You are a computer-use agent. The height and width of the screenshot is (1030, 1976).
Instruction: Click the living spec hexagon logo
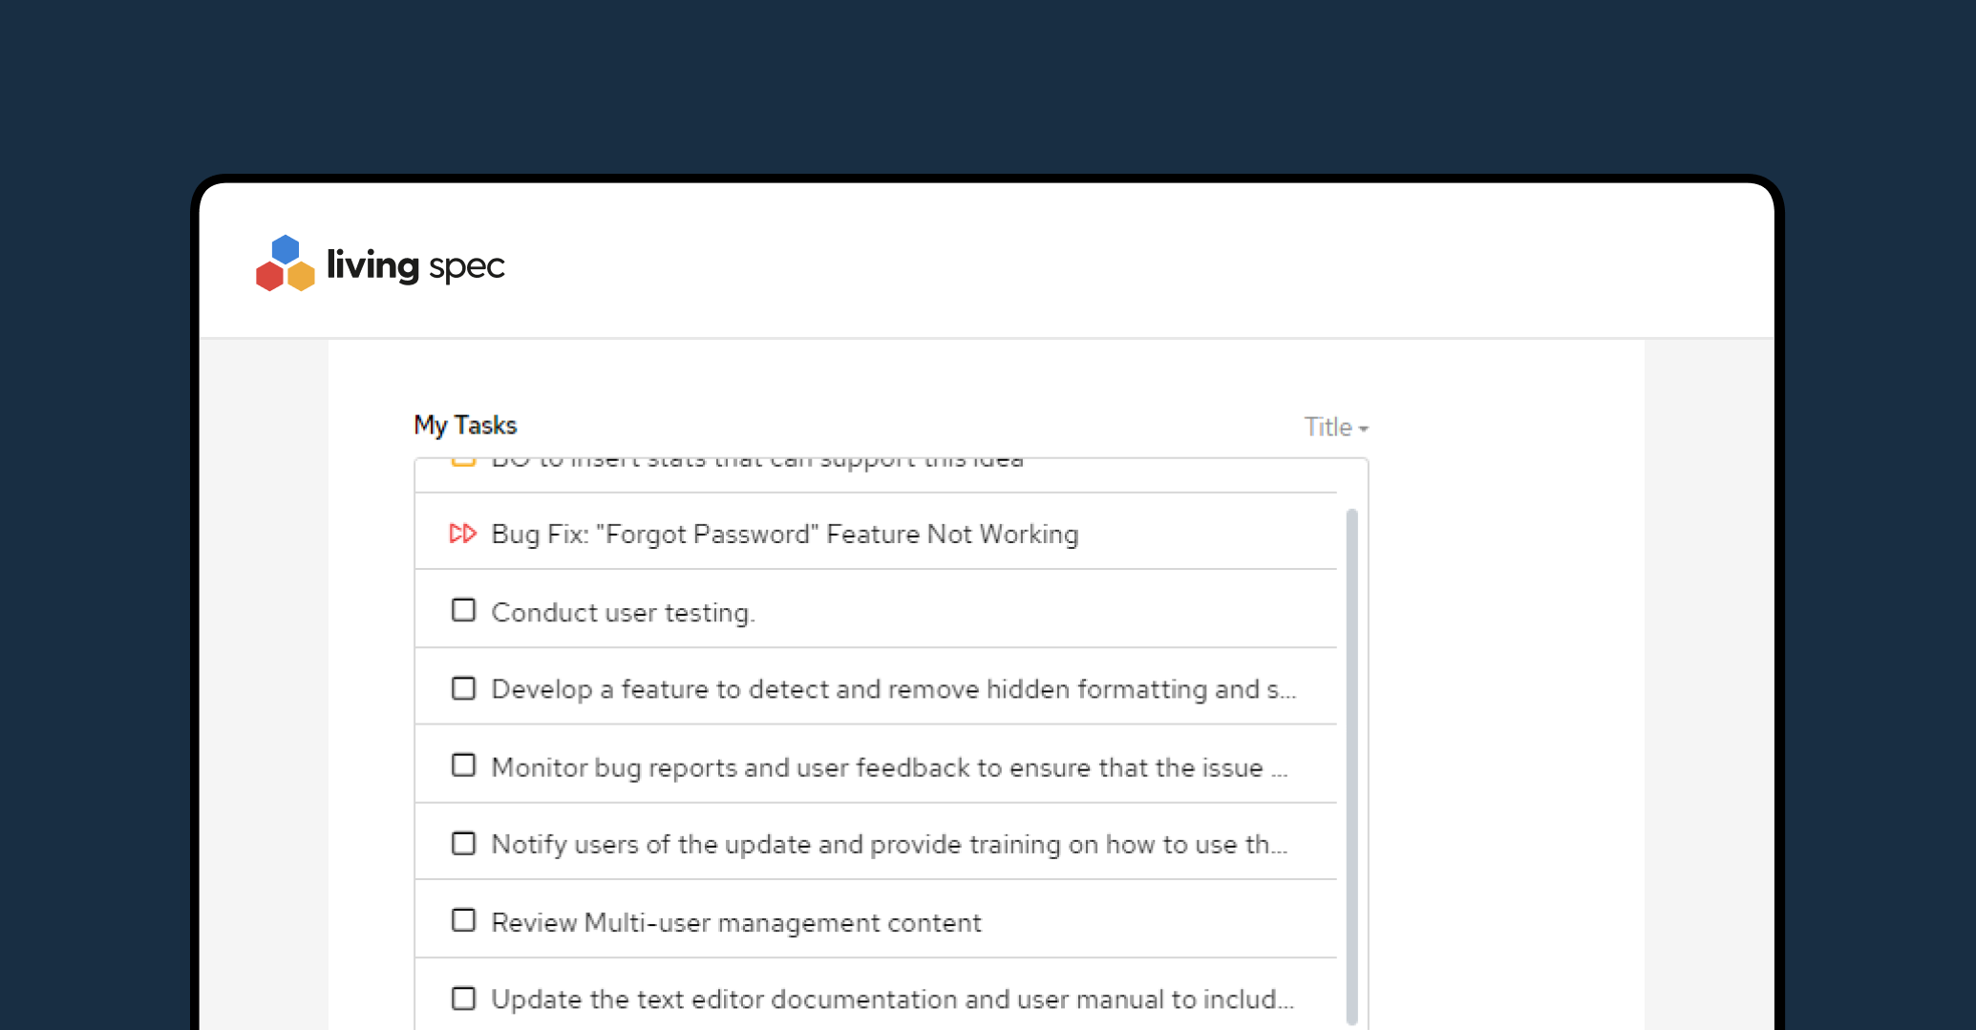pos(285,263)
